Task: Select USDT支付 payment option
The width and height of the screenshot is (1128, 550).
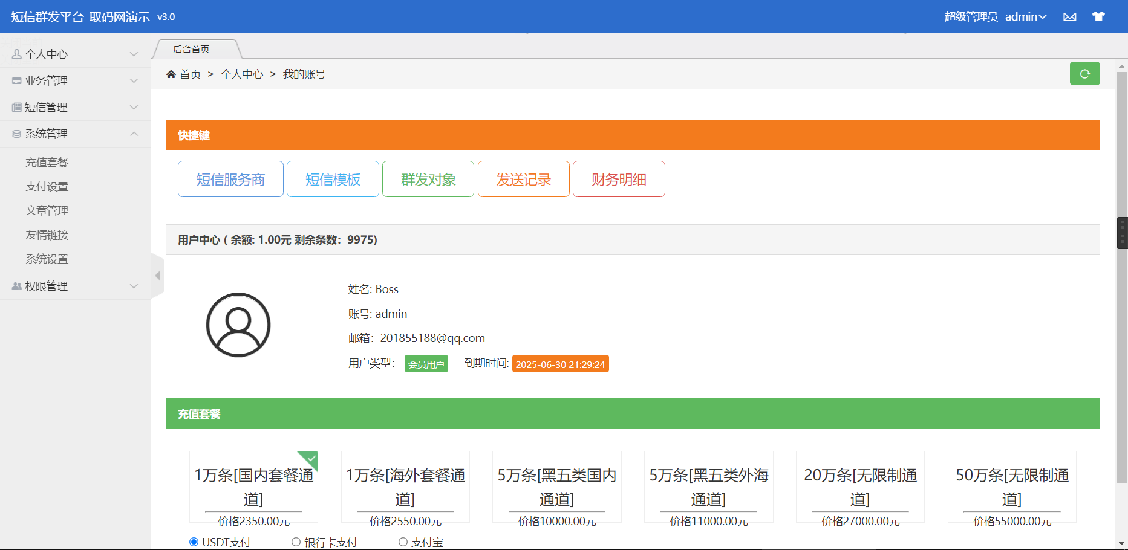Action: [x=194, y=542]
